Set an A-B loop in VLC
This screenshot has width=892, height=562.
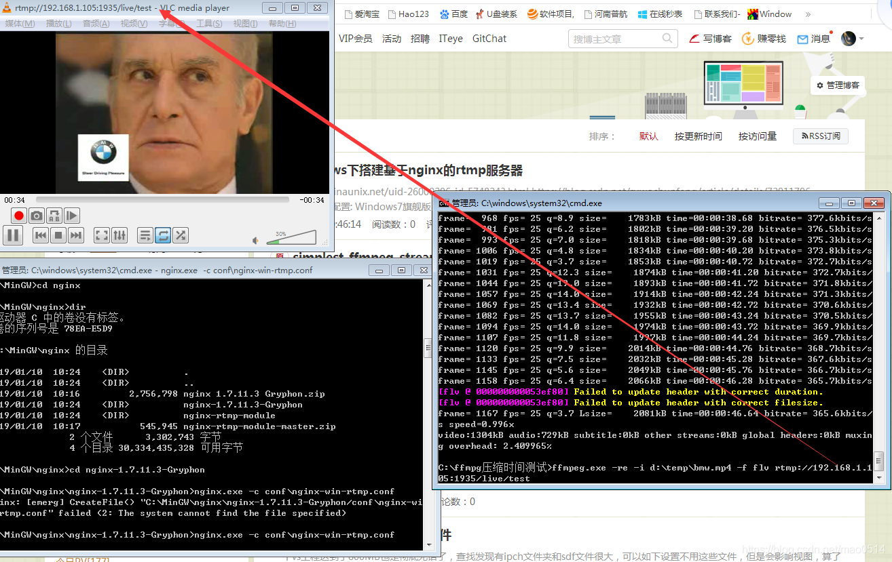(x=54, y=216)
